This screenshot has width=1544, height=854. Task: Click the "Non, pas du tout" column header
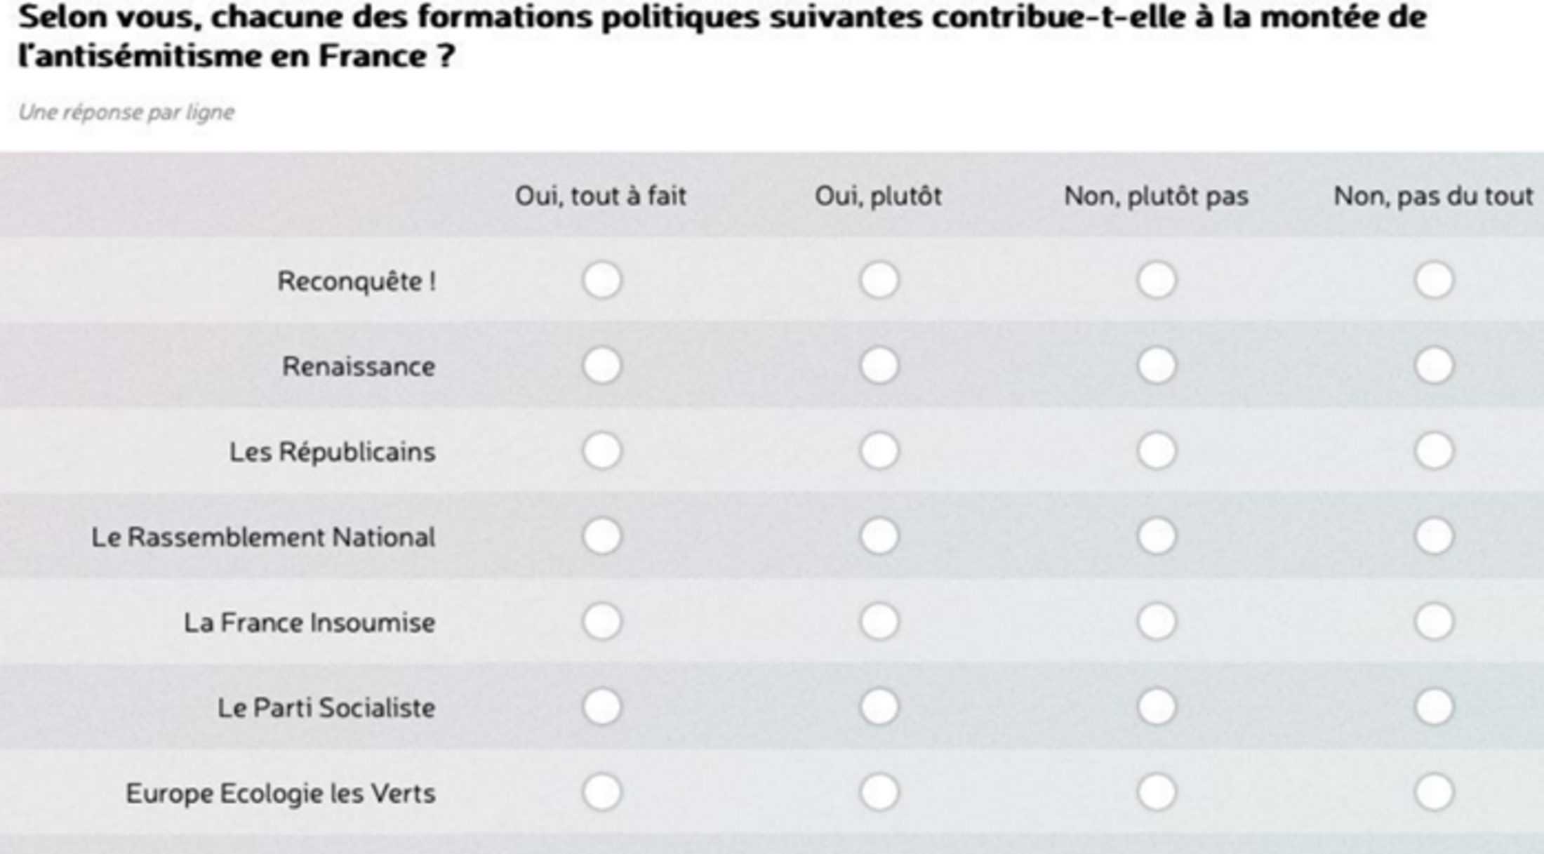coord(1433,196)
